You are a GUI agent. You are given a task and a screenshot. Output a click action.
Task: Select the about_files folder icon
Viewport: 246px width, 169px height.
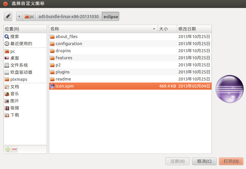[52, 37]
